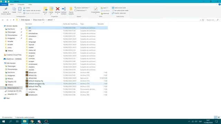This screenshot has height=124, width=221.
Task: Open Música under Este equipo
Action: [x=10, y=79]
